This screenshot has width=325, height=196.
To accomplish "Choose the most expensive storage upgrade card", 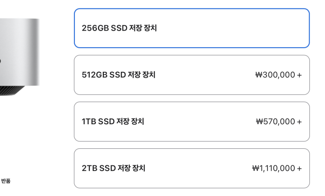I will tap(192, 168).
